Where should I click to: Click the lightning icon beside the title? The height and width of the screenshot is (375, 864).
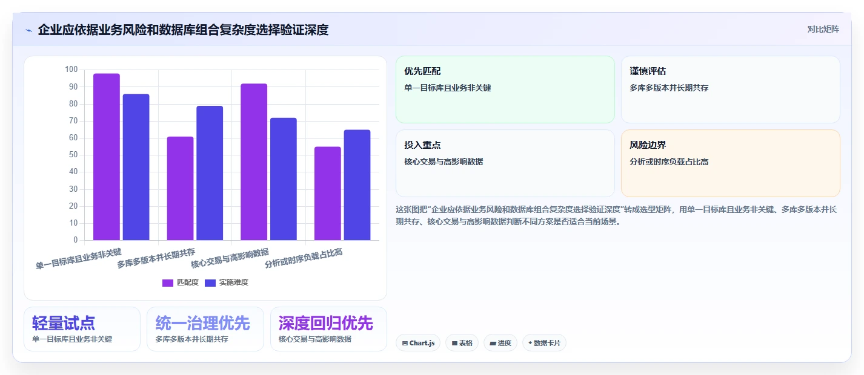click(x=28, y=30)
